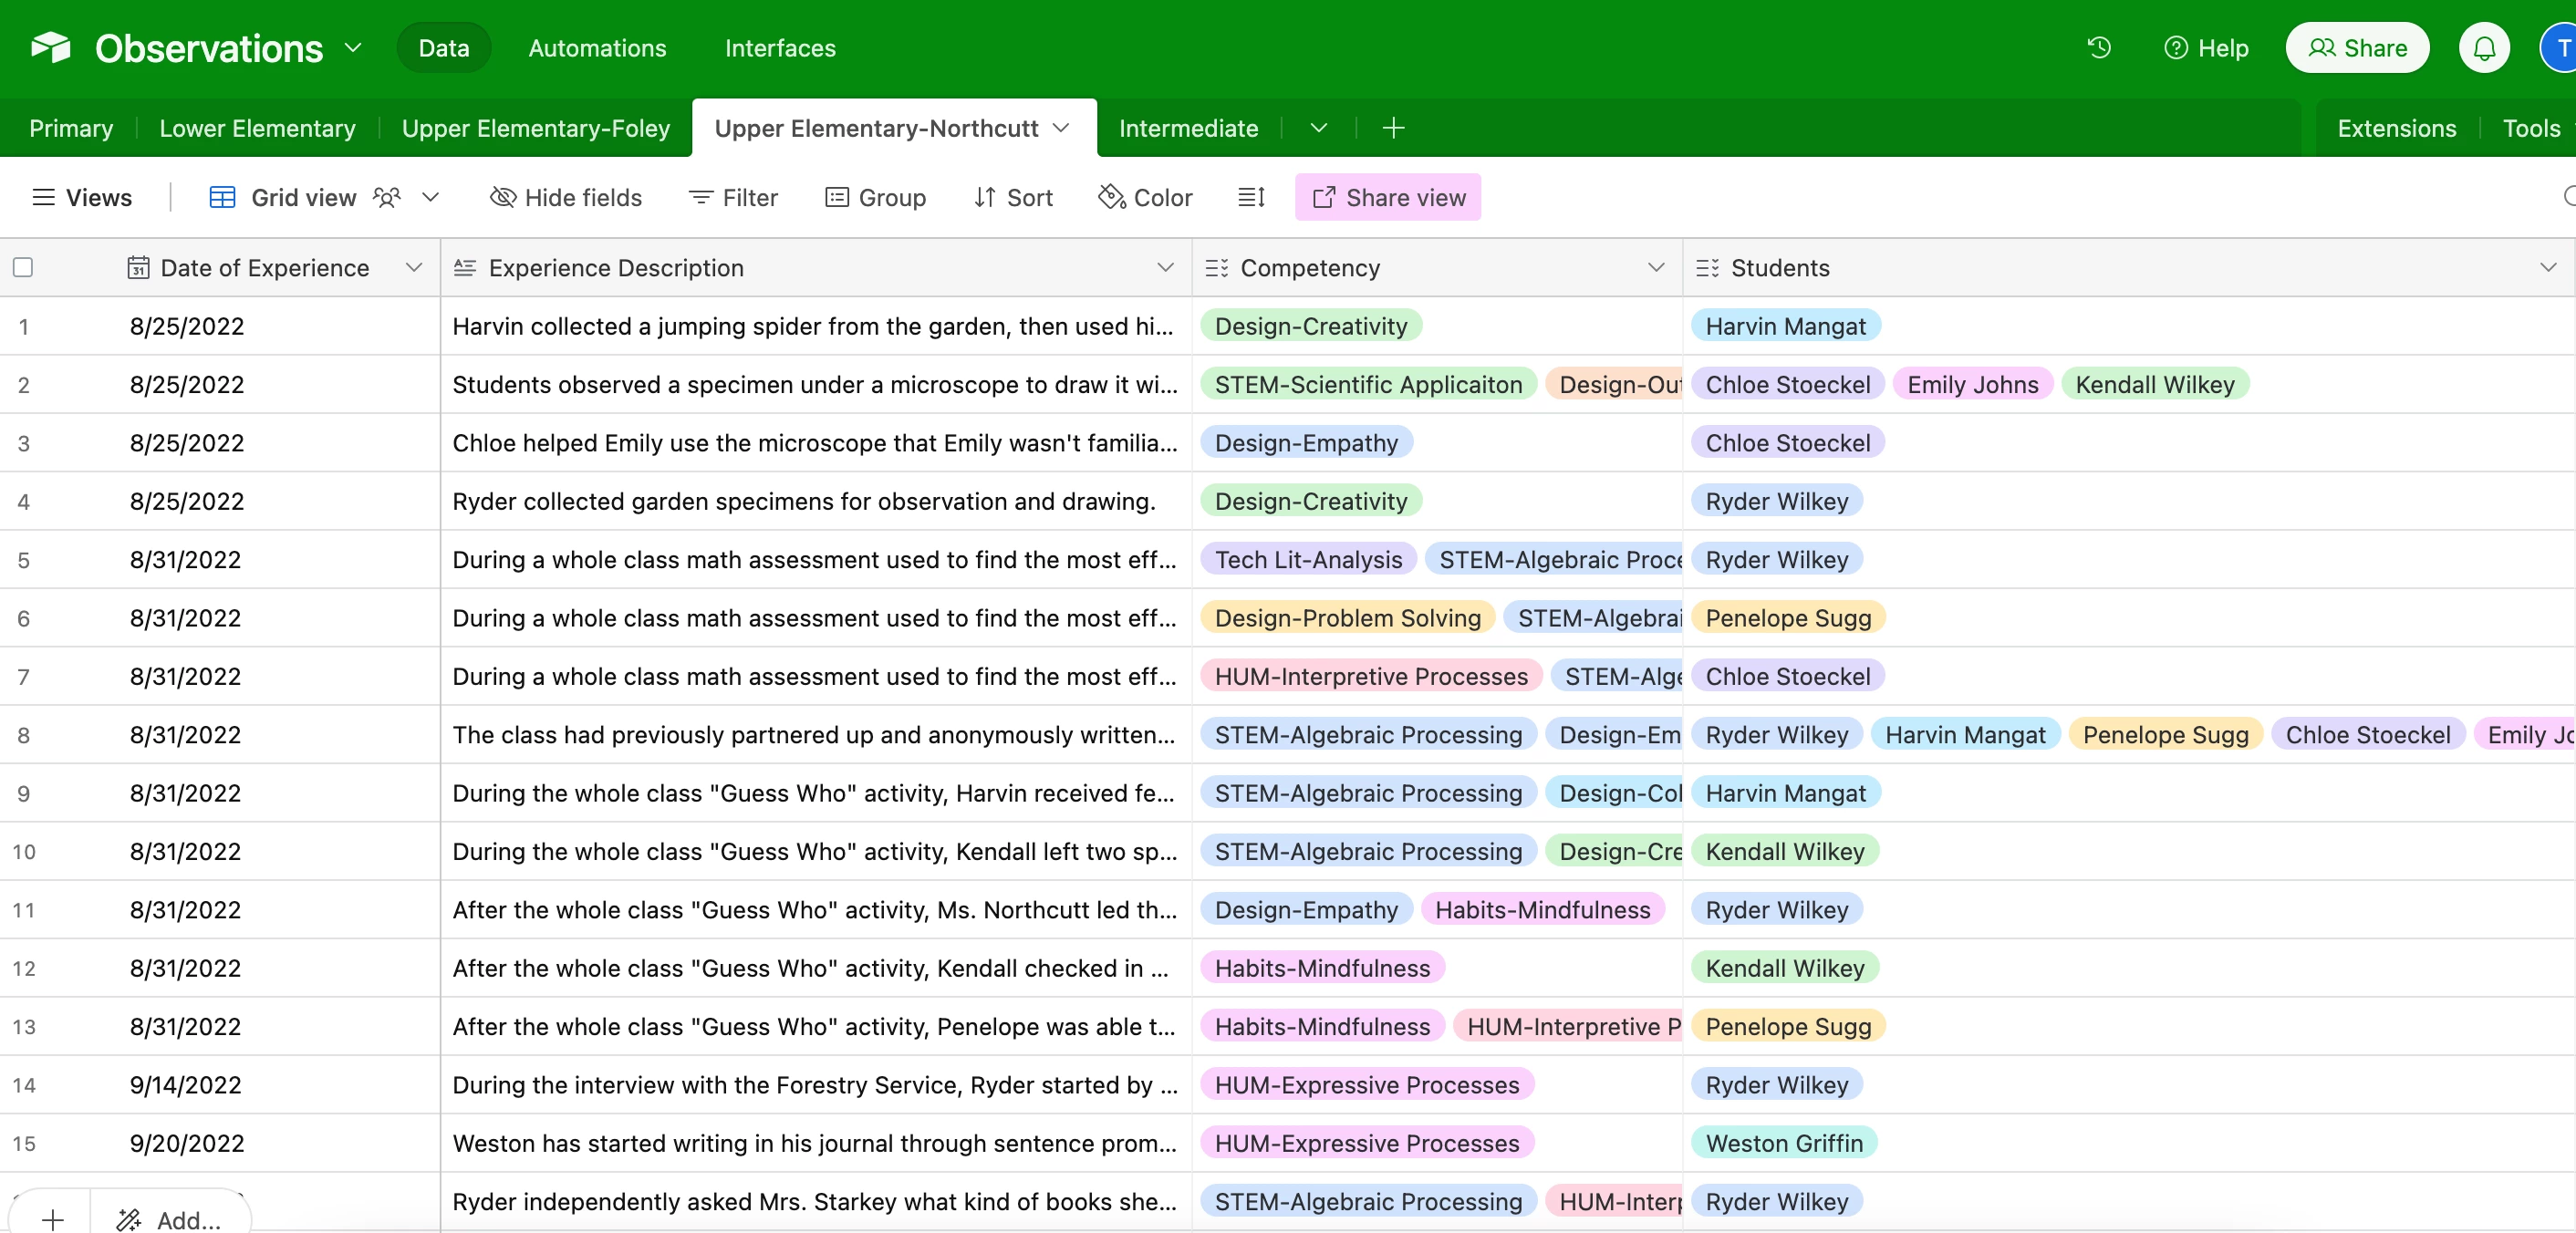Open Date of Experience column menu

click(413, 267)
